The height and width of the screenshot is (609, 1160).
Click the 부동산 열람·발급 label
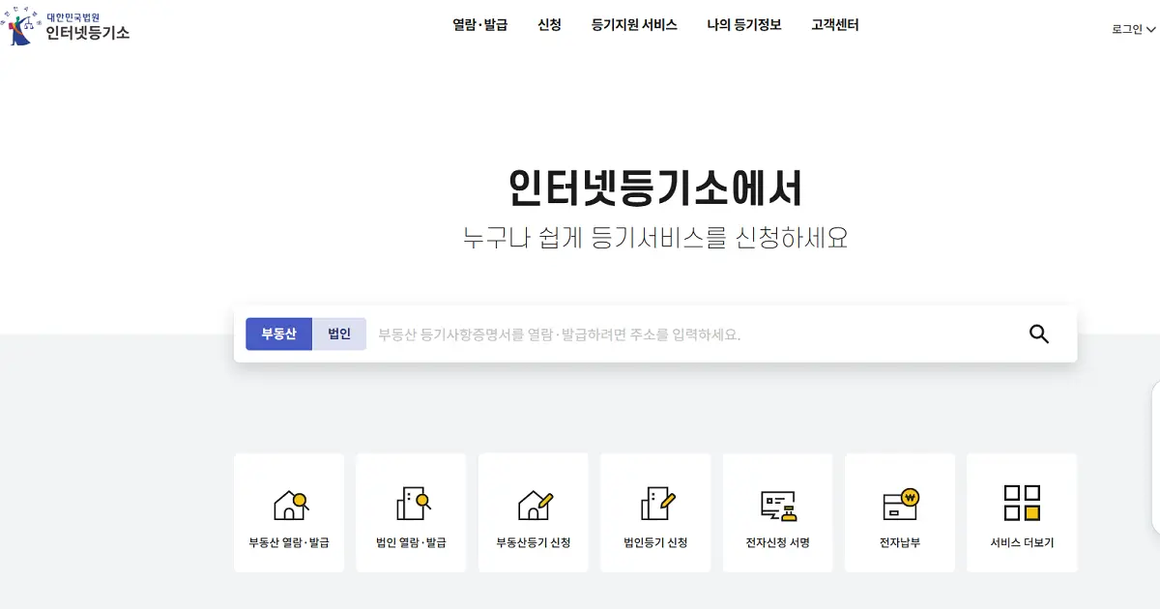click(289, 543)
